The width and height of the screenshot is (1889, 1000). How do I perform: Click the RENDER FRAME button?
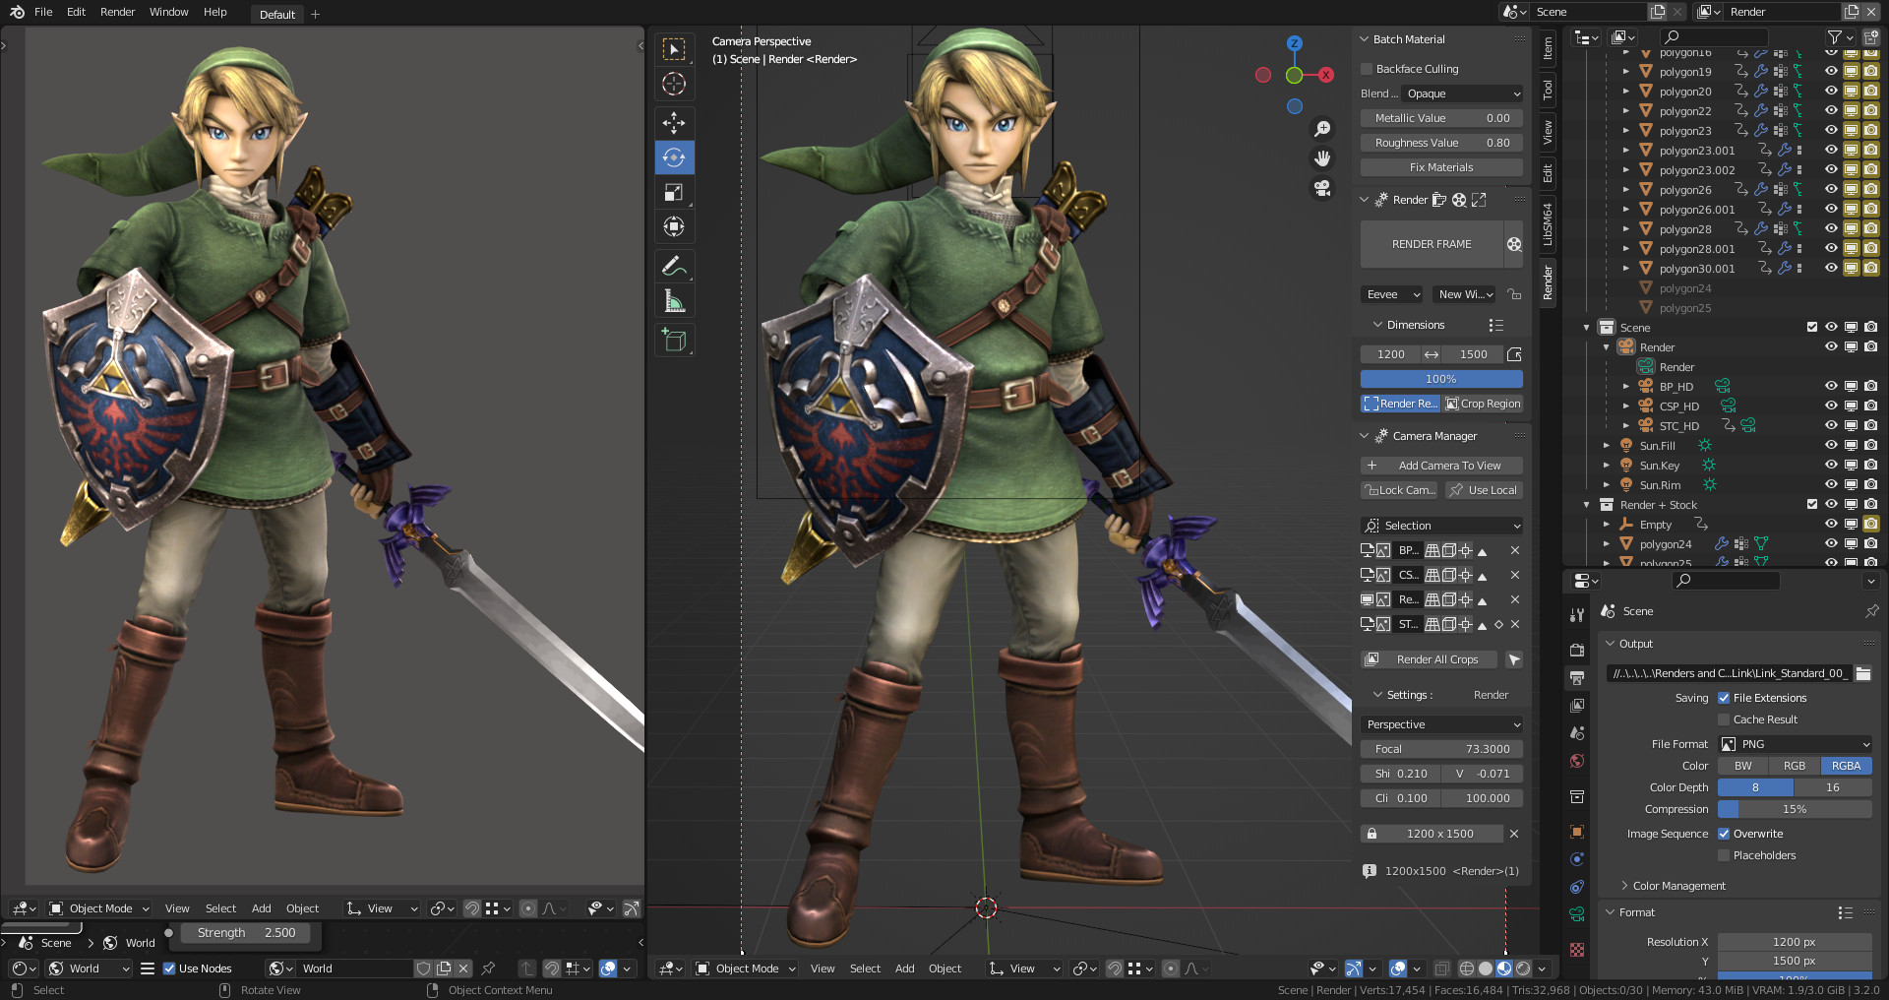click(1430, 244)
